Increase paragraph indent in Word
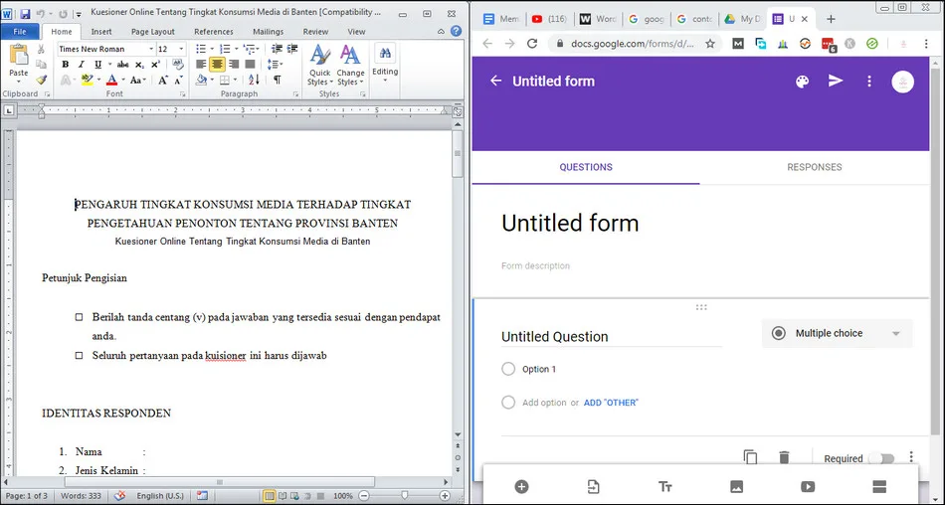 [x=292, y=49]
